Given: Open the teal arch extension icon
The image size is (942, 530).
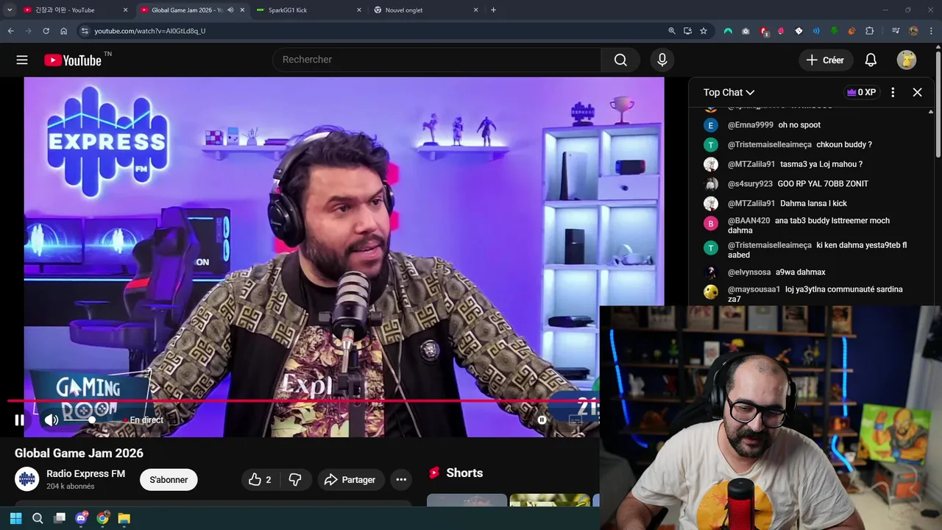Looking at the screenshot, I should 728,31.
